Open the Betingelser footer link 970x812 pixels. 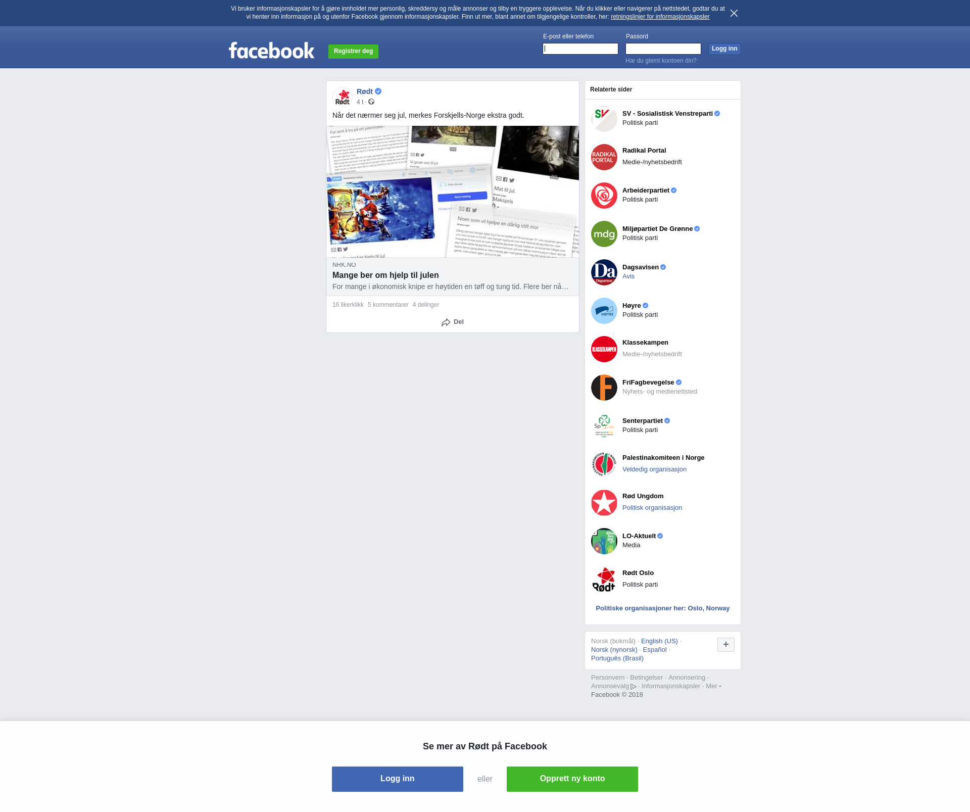(646, 678)
